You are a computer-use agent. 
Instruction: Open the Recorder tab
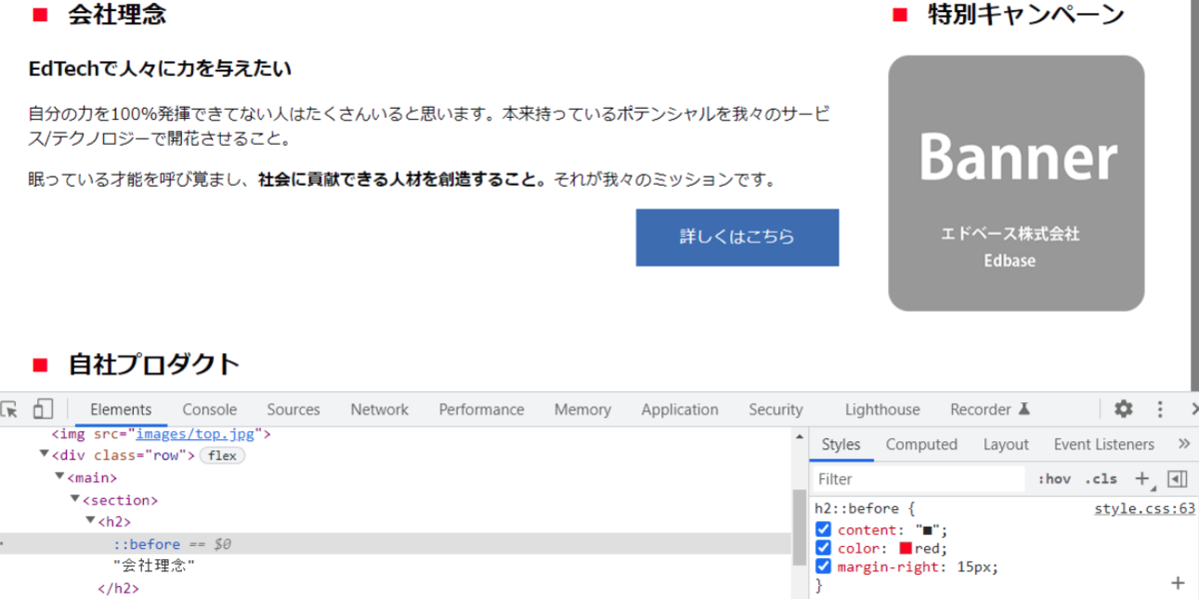pyautogui.click(x=980, y=409)
